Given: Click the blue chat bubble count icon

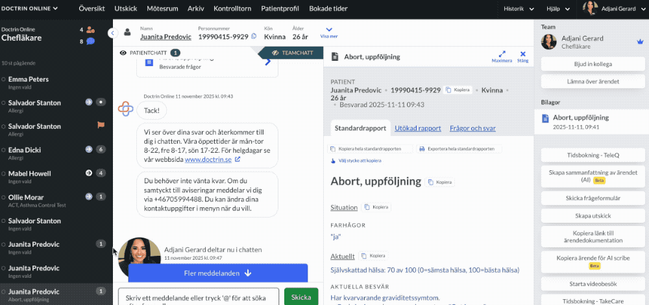Looking at the screenshot, I should point(91,41).
